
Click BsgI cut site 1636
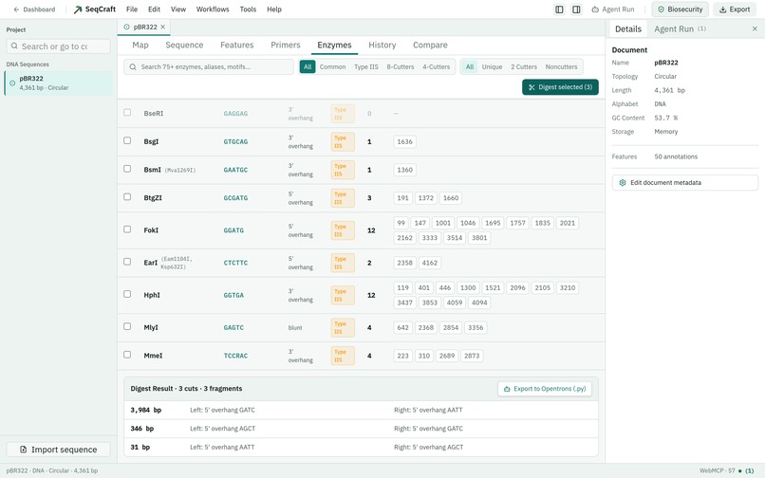404,141
